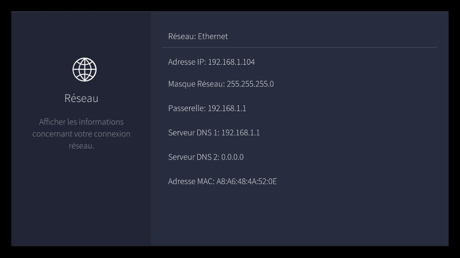Click the 'Afficher les informations' description text
Screen dimensions: 460x258
81,122
